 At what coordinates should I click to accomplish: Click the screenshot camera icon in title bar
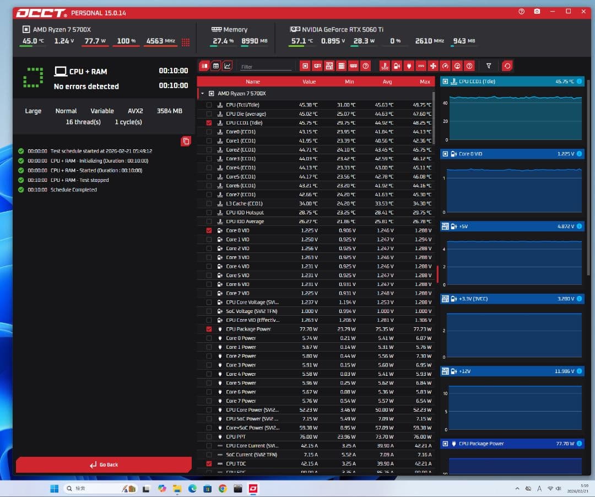tap(537, 12)
